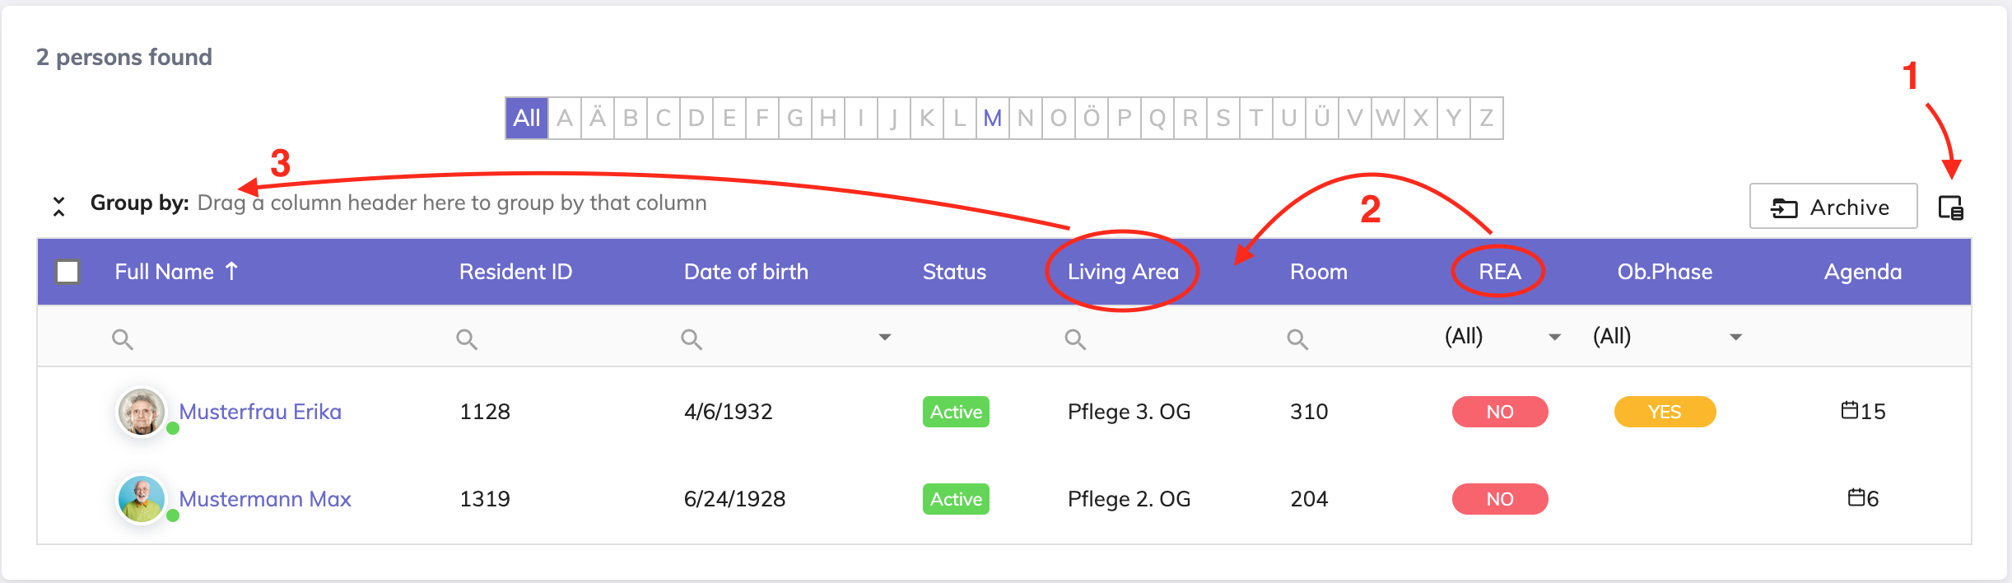The height and width of the screenshot is (583, 2012).
Task: Click the collapse groups icon beside Group by
Action: tap(58, 206)
